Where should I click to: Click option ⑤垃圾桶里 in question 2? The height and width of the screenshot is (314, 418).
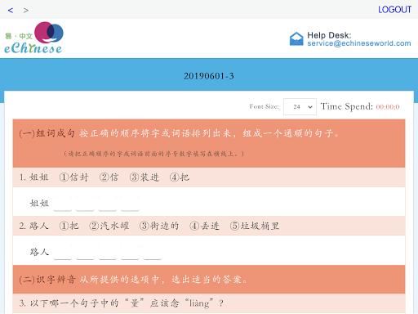(255, 226)
